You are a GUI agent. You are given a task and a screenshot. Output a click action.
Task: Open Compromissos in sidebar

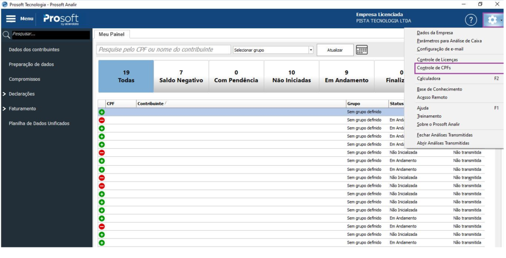tap(25, 79)
